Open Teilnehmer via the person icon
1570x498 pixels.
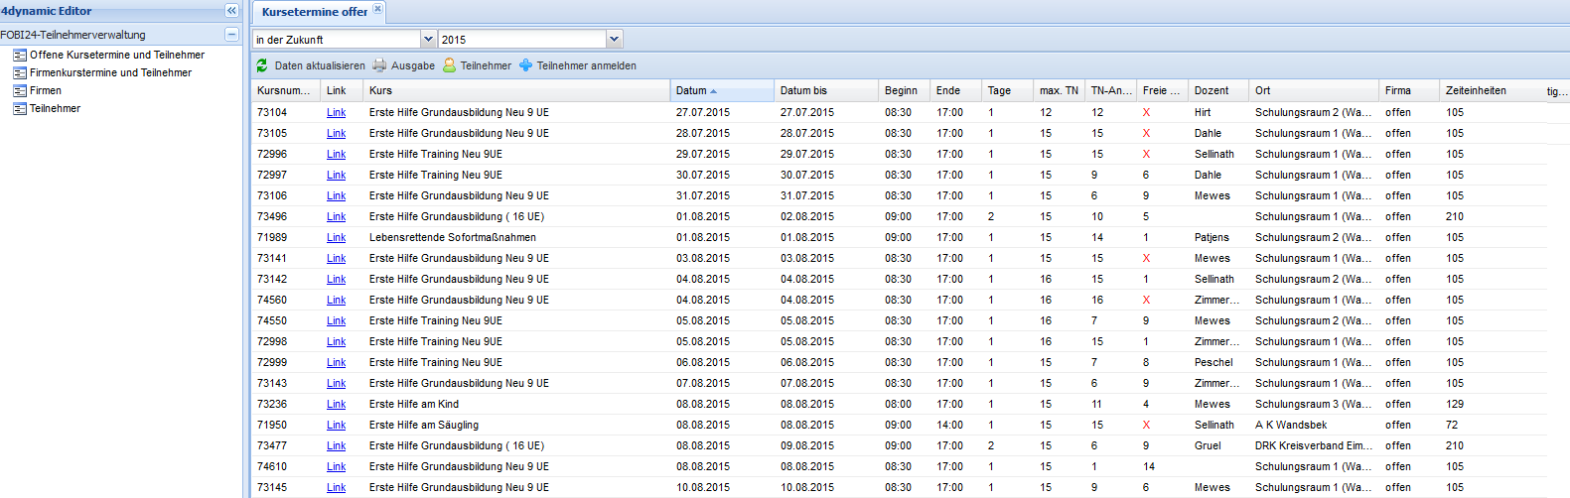449,65
